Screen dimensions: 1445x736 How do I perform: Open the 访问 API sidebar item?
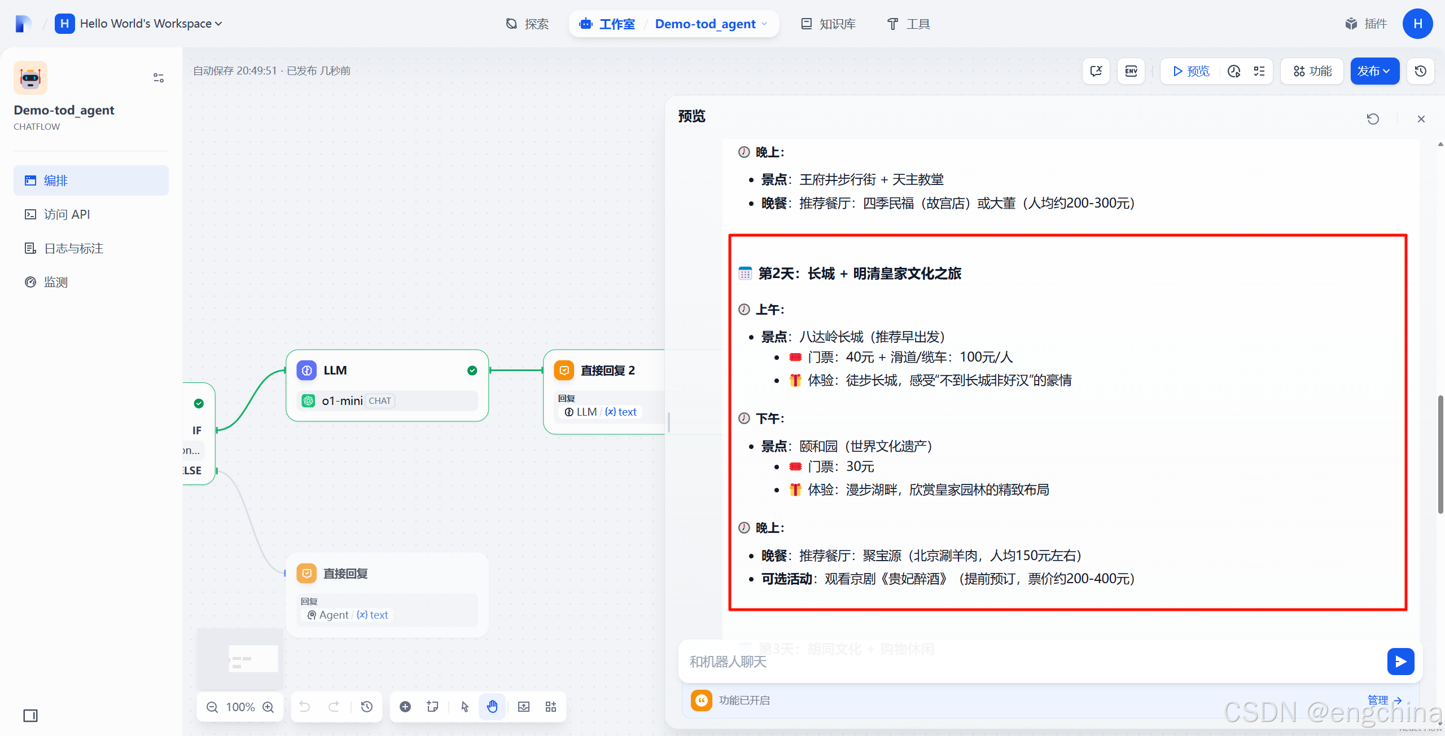pos(67,214)
